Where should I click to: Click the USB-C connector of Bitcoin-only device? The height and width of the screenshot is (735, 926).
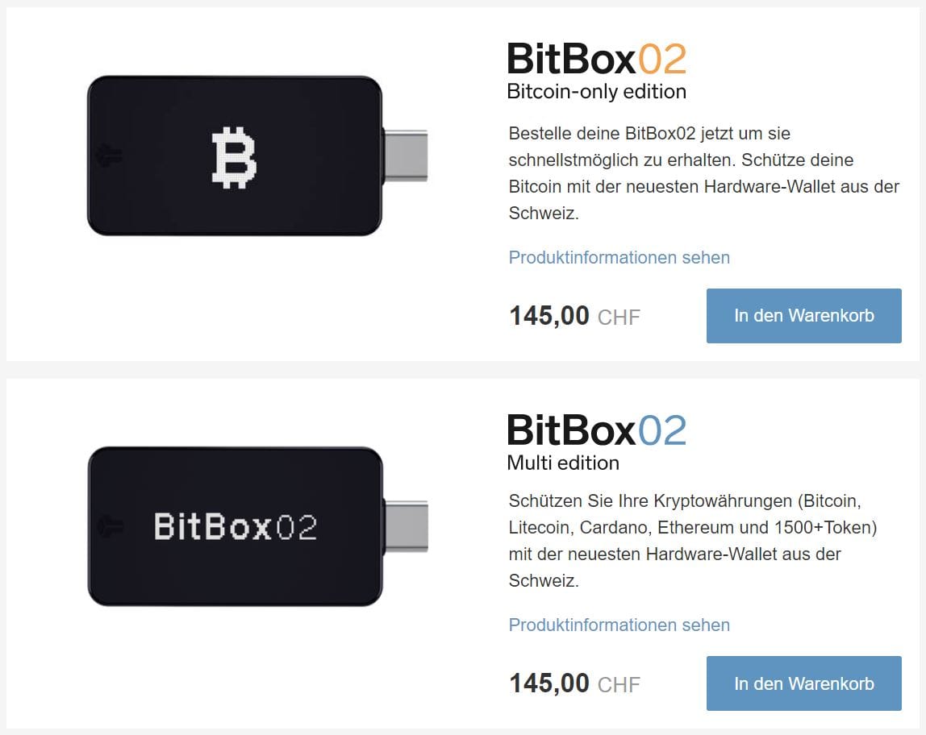(405, 156)
